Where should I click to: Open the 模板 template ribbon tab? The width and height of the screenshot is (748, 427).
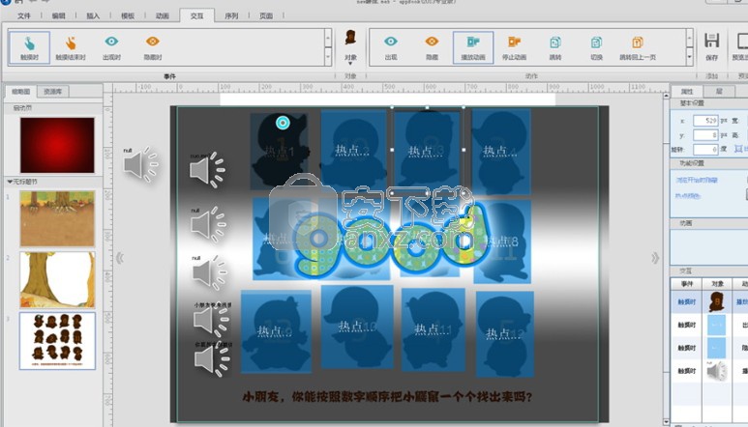(128, 15)
